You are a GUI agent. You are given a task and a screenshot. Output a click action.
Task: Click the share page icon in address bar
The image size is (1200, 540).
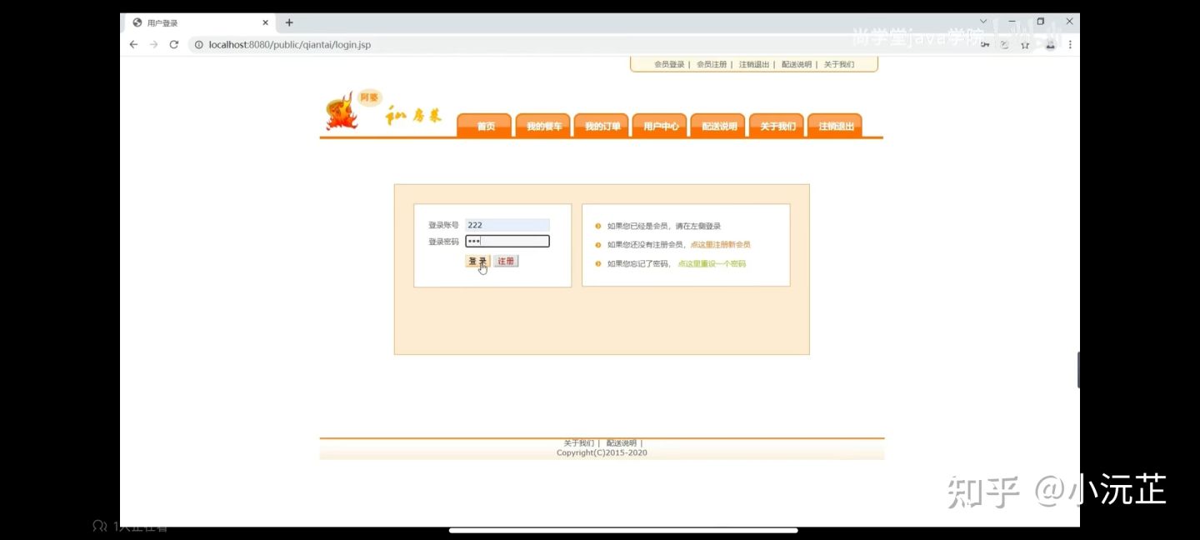point(1004,45)
